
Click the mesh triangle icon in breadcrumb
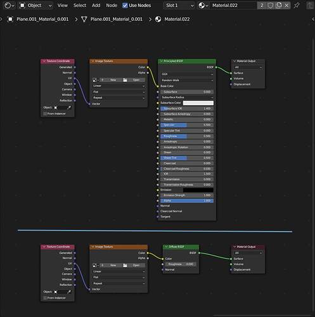pyautogui.click(x=84, y=19)
